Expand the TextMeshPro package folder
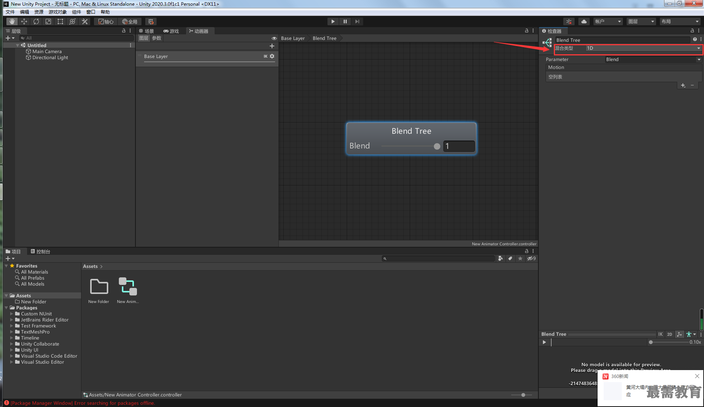Screen dimensions: 704x407 12,332
